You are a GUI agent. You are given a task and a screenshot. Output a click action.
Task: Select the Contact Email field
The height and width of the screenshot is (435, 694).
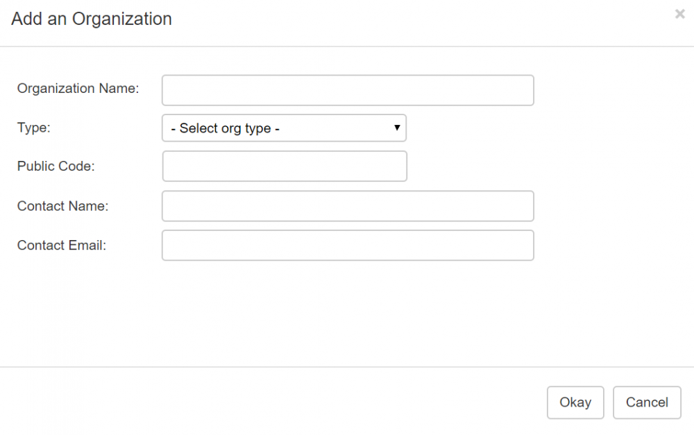click(348, 246)
